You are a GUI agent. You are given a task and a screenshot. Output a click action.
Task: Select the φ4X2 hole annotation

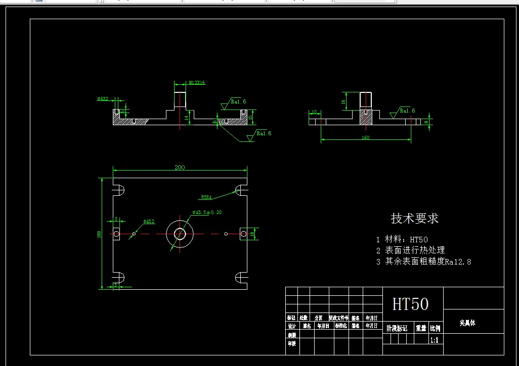point(149,221)
